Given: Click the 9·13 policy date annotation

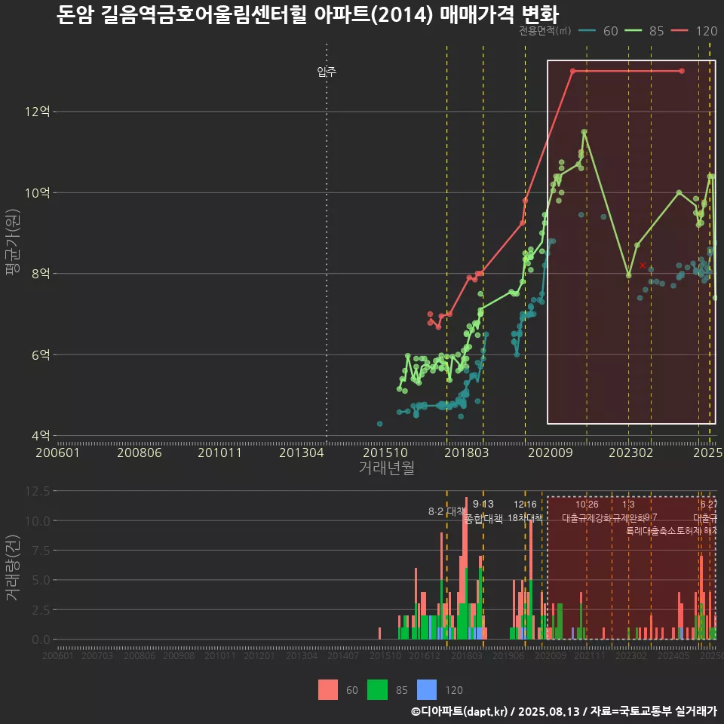Looking at the screenshot, I should coord(483,505).
